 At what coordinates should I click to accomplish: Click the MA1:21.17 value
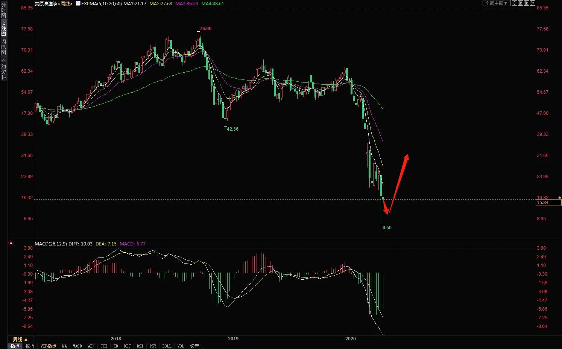[135, 3]
